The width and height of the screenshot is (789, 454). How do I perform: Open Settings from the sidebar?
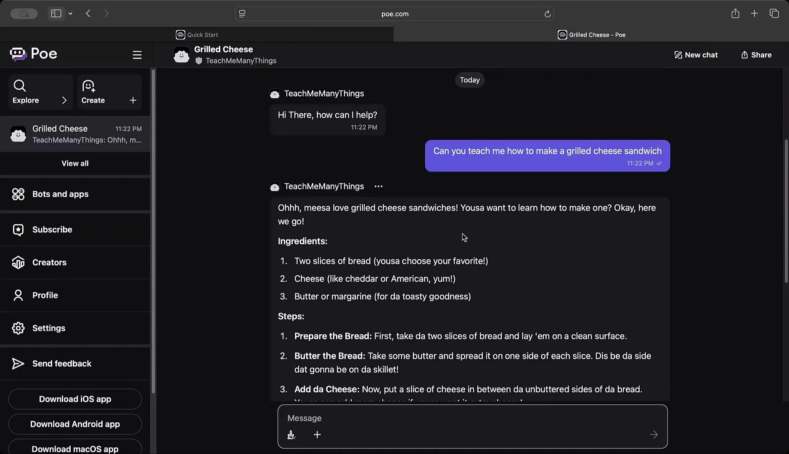pyautogui.click(x=75, y=328)
